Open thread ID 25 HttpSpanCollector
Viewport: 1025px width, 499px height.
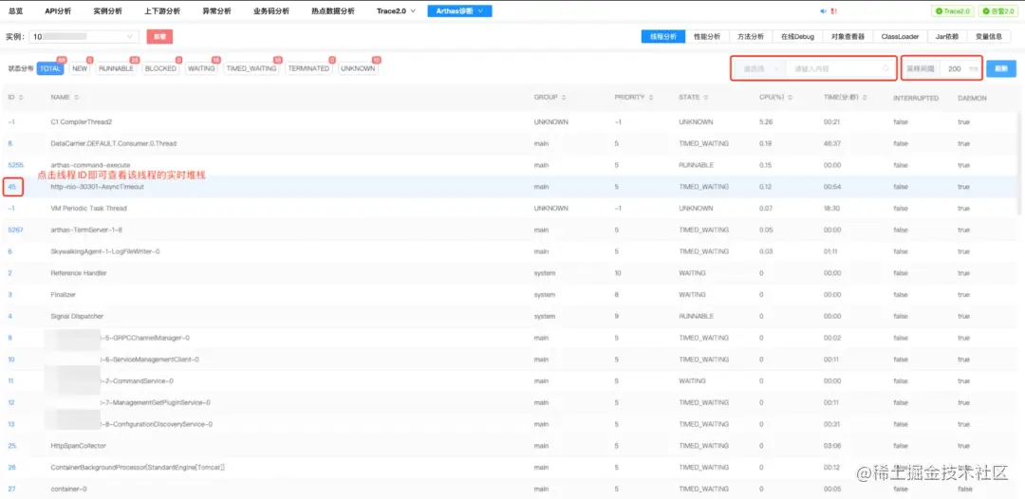coord(11,446)
